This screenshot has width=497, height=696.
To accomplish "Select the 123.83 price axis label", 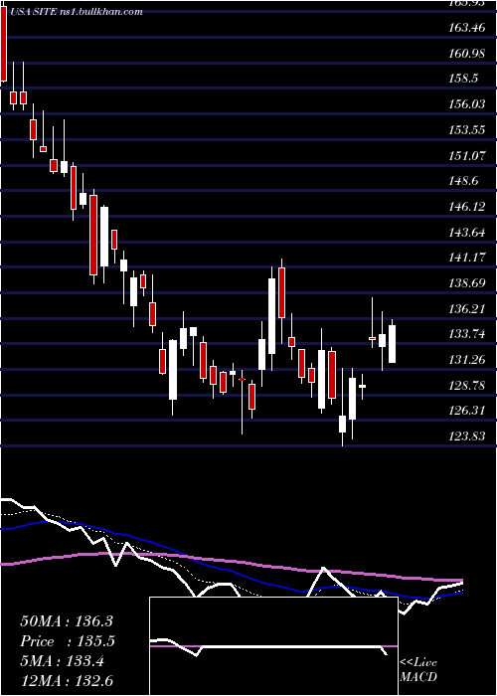I will coord(467,436).
